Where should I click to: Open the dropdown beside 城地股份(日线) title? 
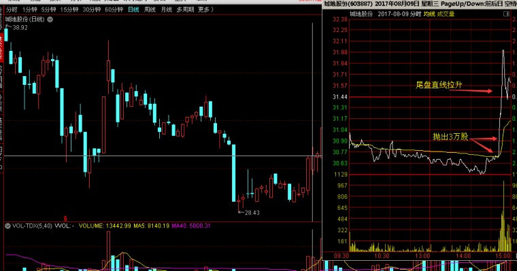click(x=50, y=20)
